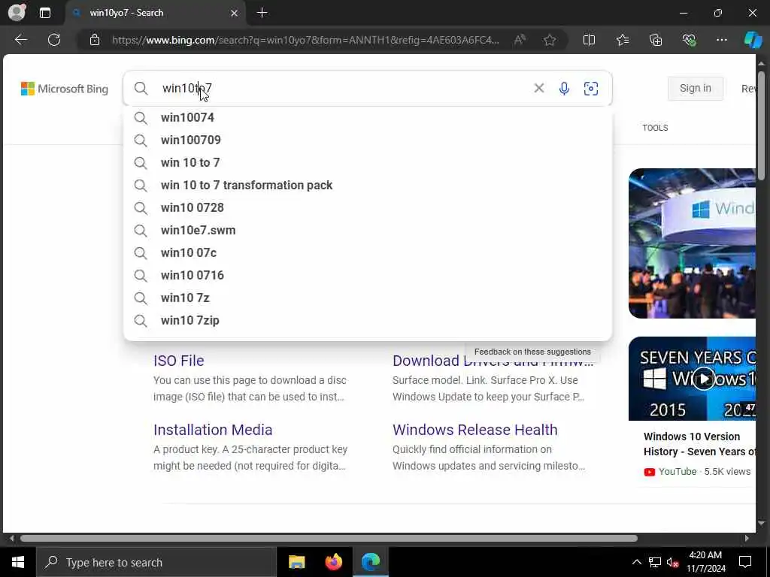Select suggestion win10074
Image resolution: width=770 pixels, height=577 pixels.
pyautogui.click(x=367, y=118)
